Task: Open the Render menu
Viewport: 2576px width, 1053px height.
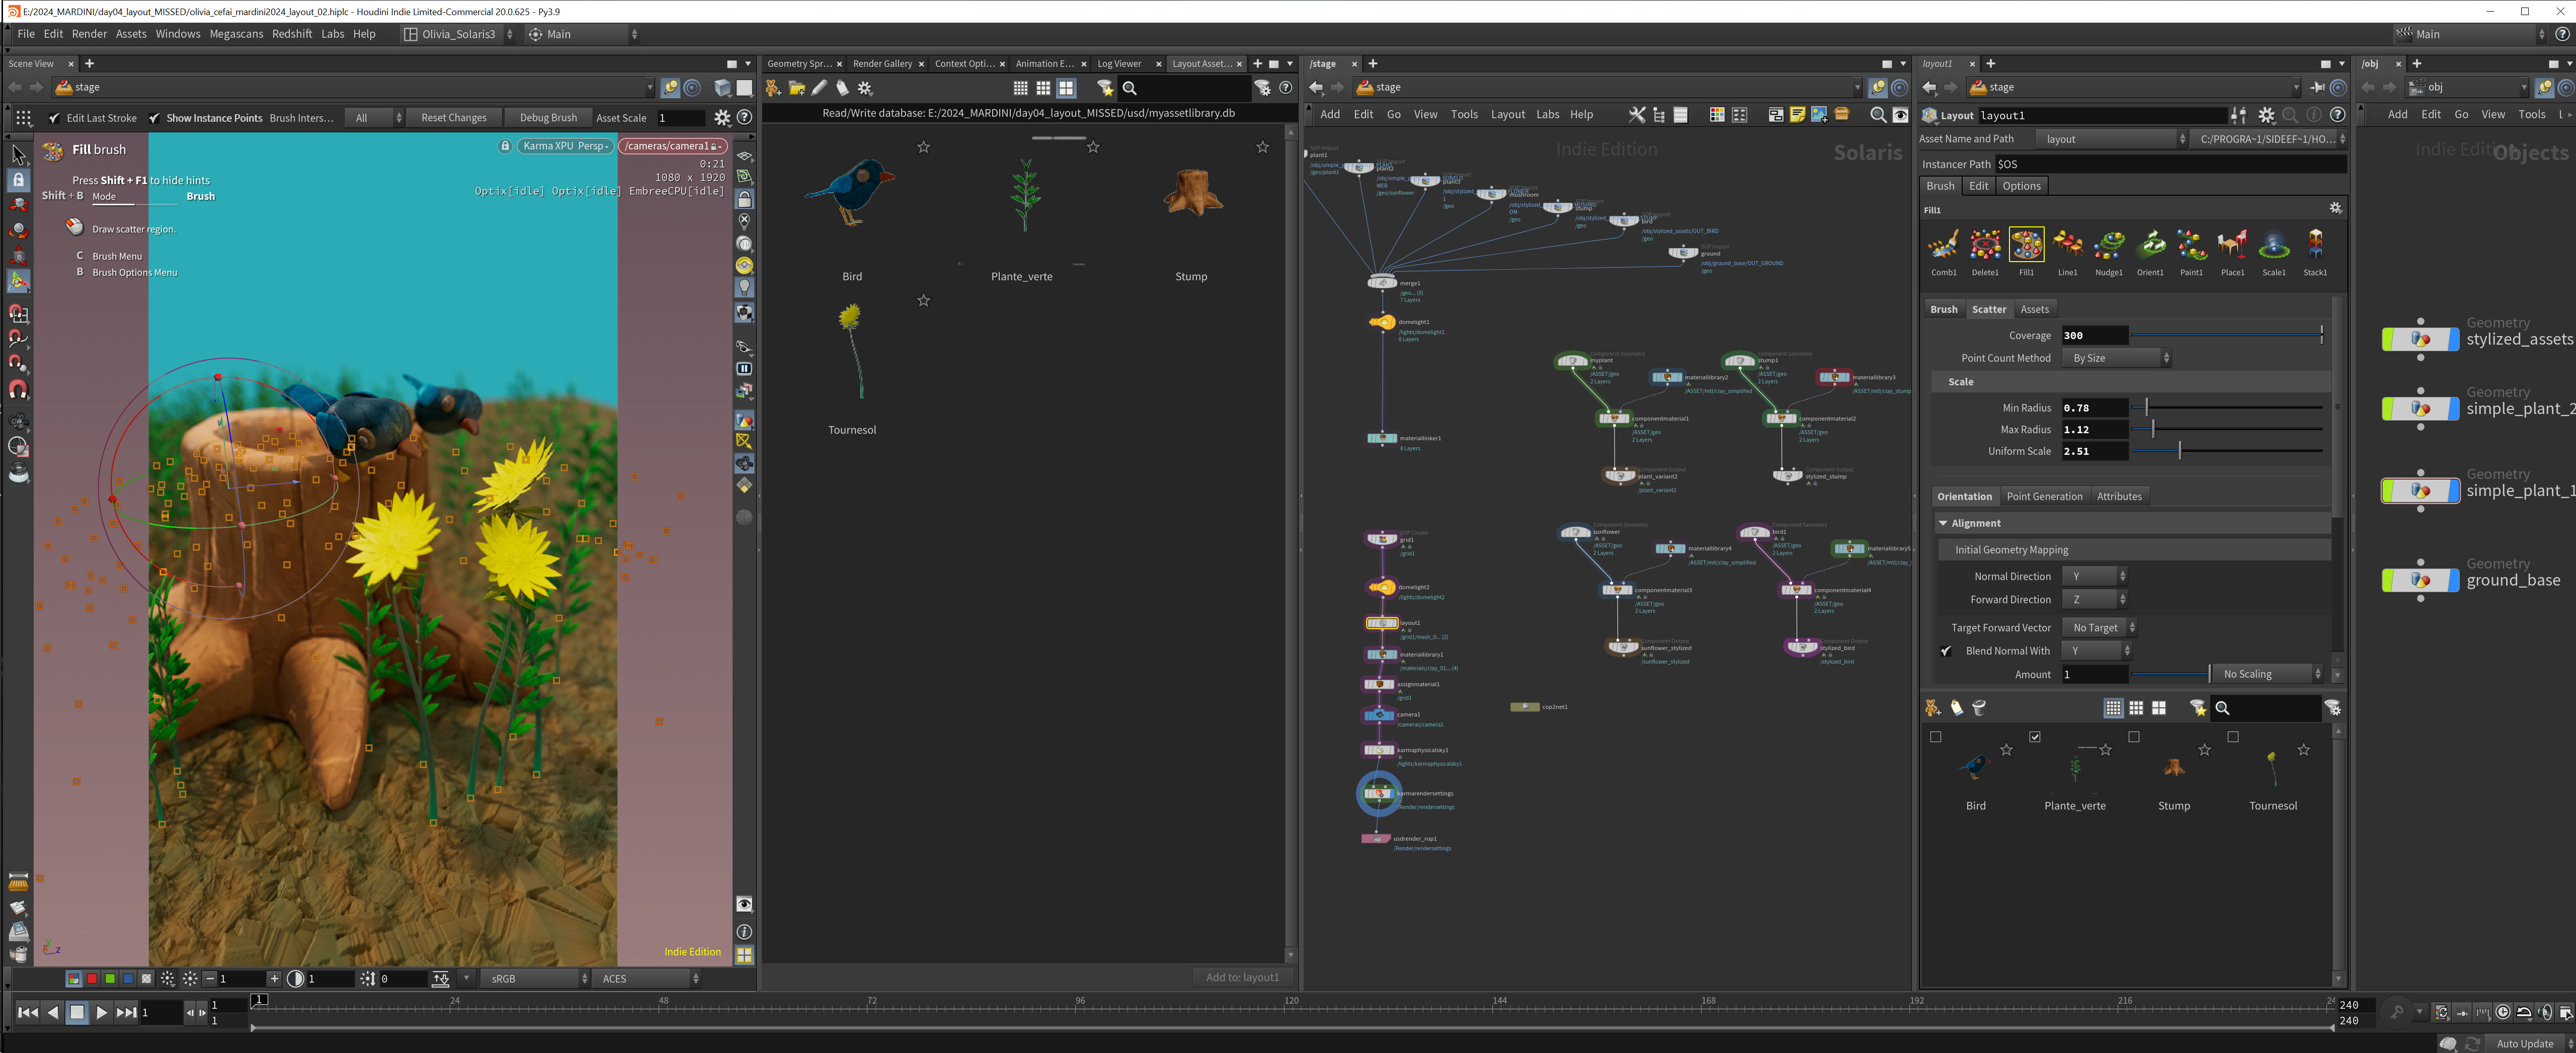Action: click(89, 34)
